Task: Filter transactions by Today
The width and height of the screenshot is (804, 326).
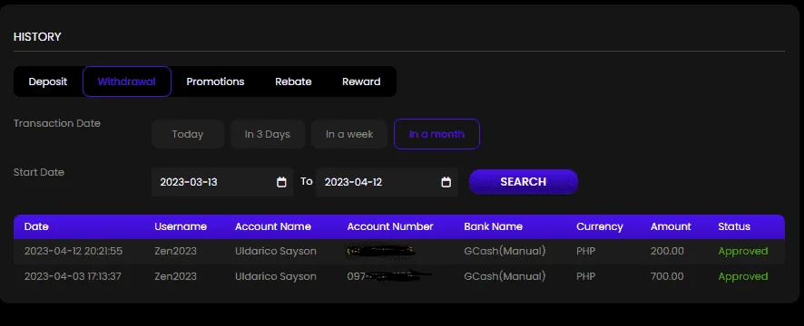Action: [188, 134]
